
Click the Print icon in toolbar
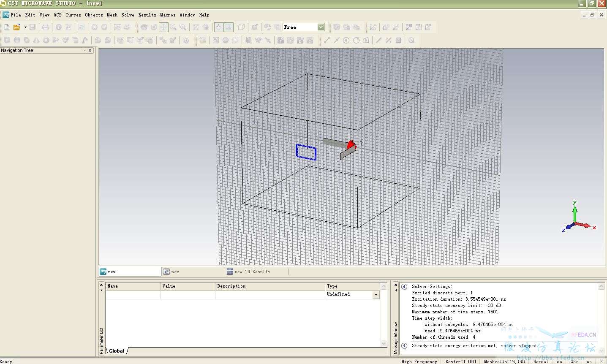click(x=46, y=27)
